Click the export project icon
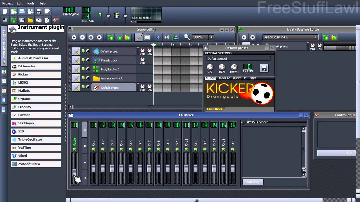The height and width of the screenshot is (202, 360). (47, 11)
